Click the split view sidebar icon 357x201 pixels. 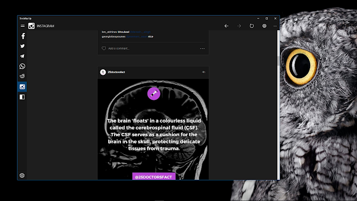pyautogui.click(x=22, y=97)
